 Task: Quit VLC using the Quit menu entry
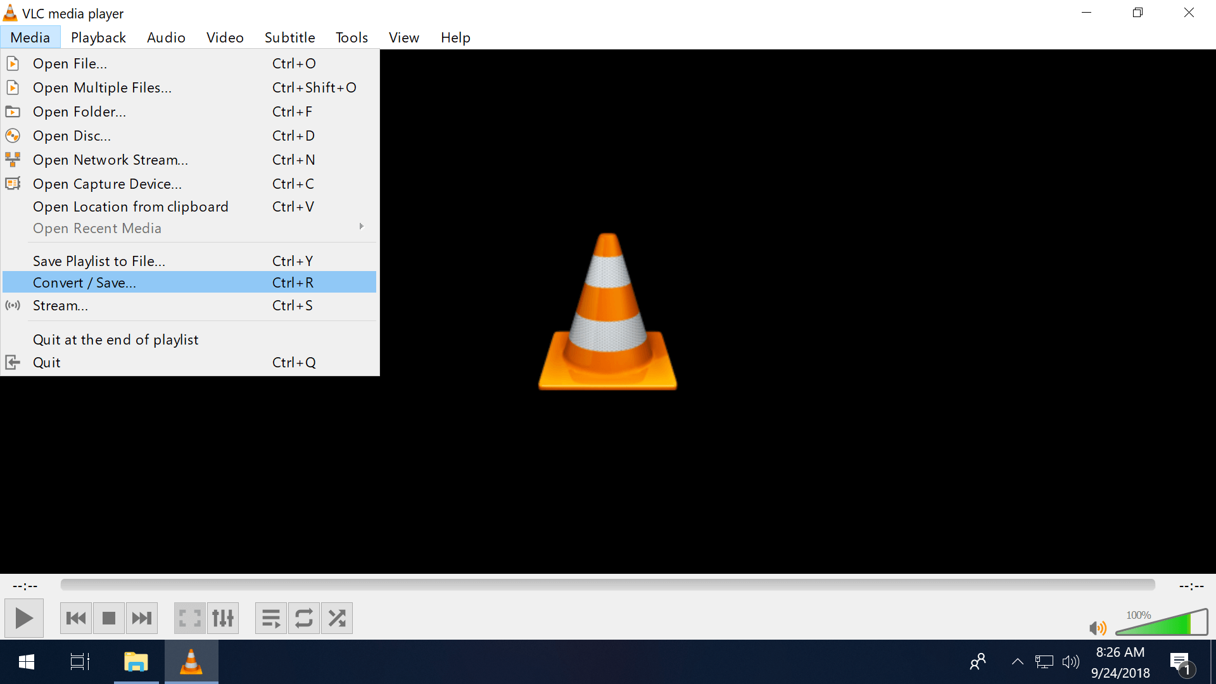(x=47, y=362)
